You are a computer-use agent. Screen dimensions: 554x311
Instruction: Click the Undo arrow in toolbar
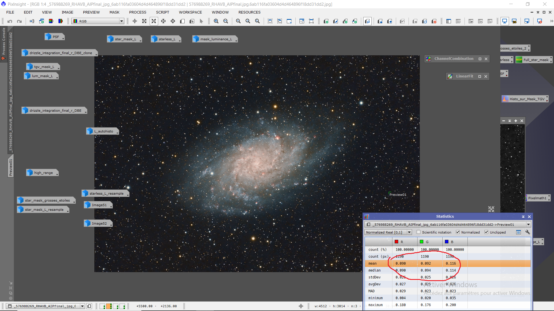tap(10, 21)
